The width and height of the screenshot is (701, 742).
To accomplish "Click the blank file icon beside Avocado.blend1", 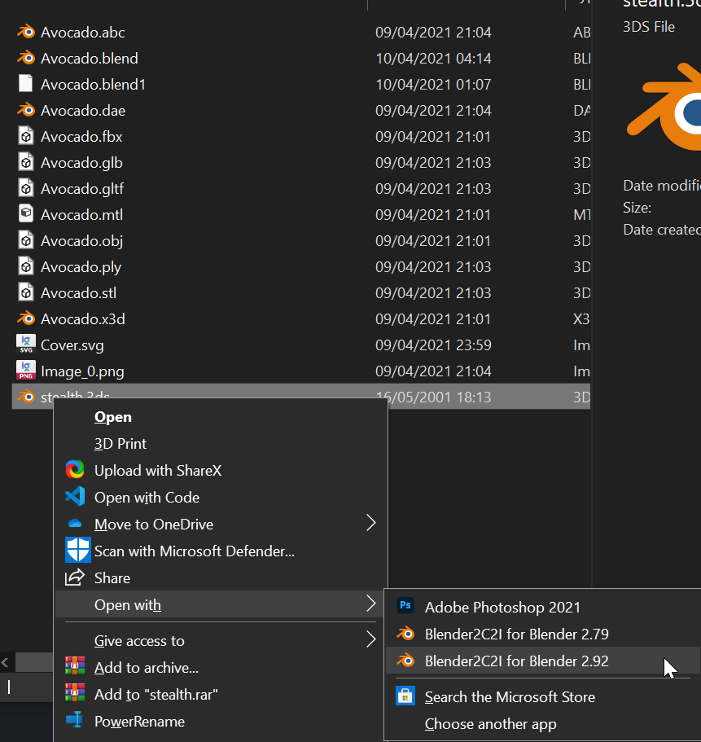I will coord(26,84).
